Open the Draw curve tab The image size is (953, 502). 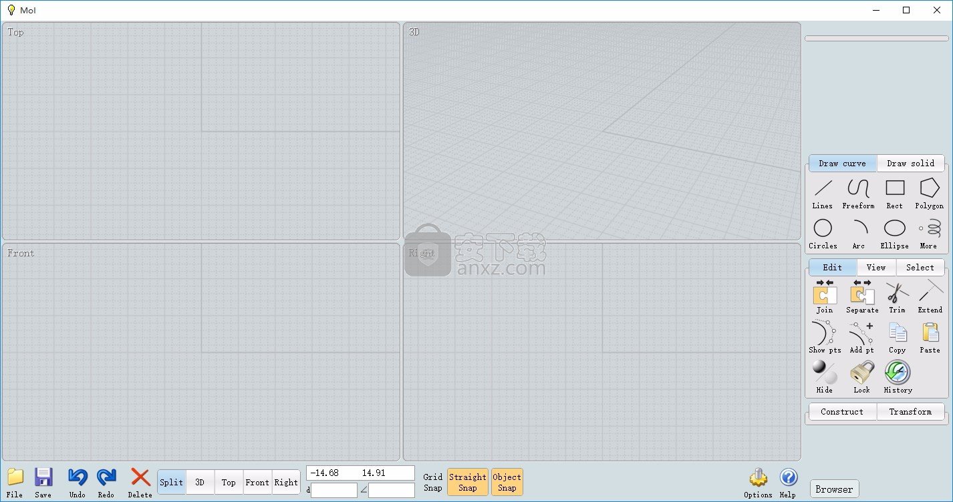click(x=842, y=164)
